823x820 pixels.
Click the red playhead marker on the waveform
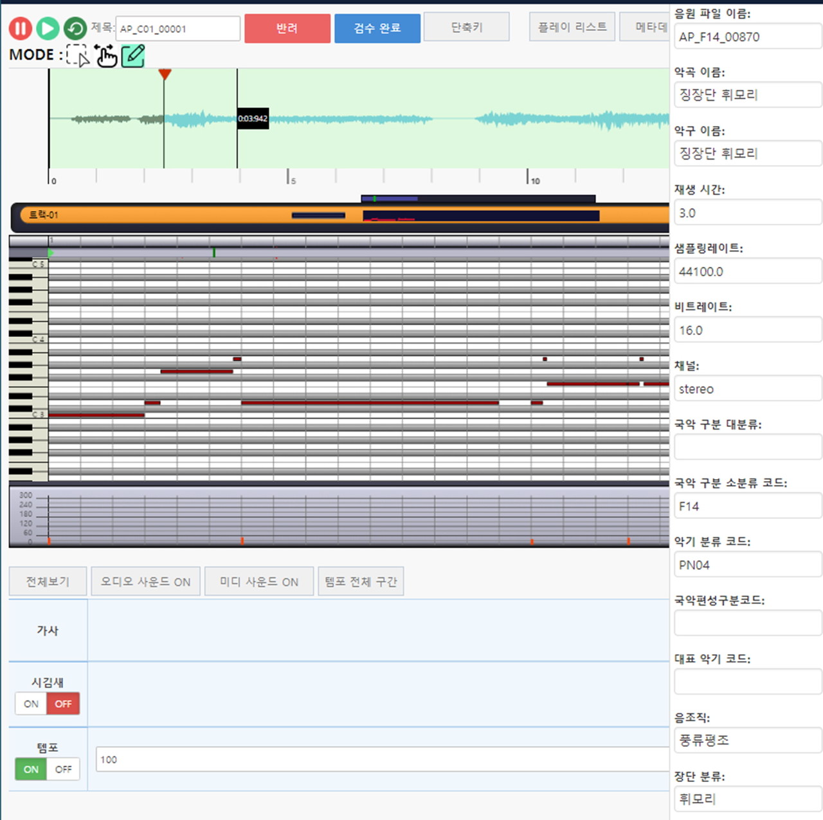pyautogui.click(x=165, y=76)
